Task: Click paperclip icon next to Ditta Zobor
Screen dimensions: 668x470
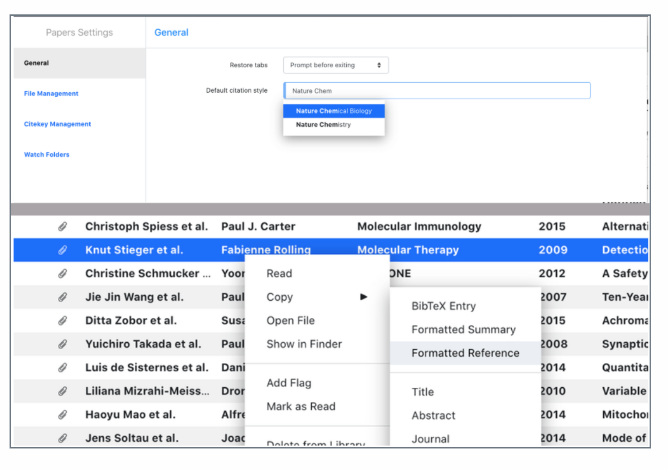Action: pyautogui.click(x=63, y=321)
